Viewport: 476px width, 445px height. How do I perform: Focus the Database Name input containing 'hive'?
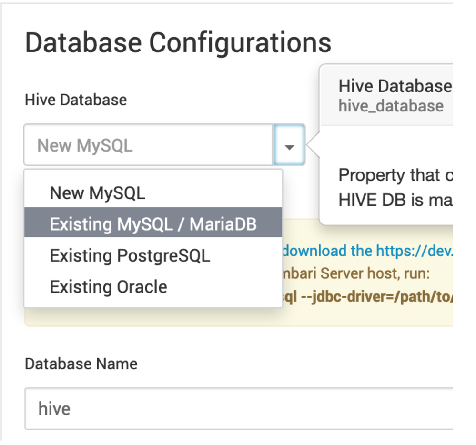(x=239, y=408)
